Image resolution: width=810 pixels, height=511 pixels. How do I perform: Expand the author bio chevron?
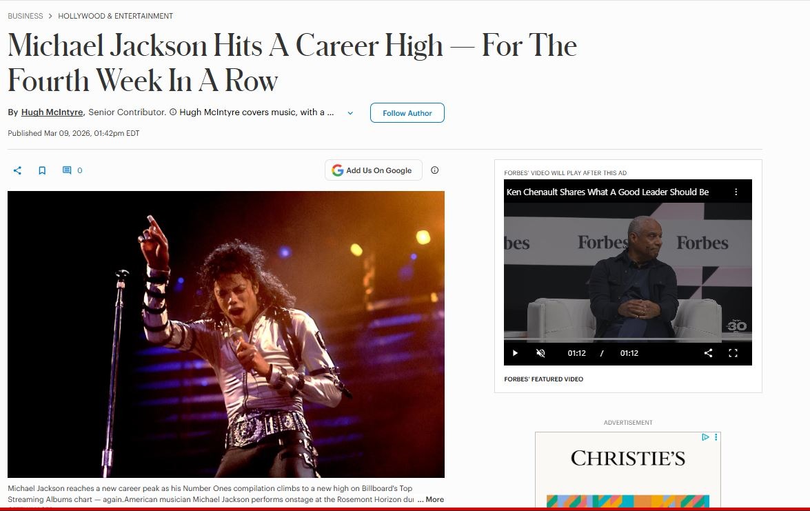click(350, 113)
